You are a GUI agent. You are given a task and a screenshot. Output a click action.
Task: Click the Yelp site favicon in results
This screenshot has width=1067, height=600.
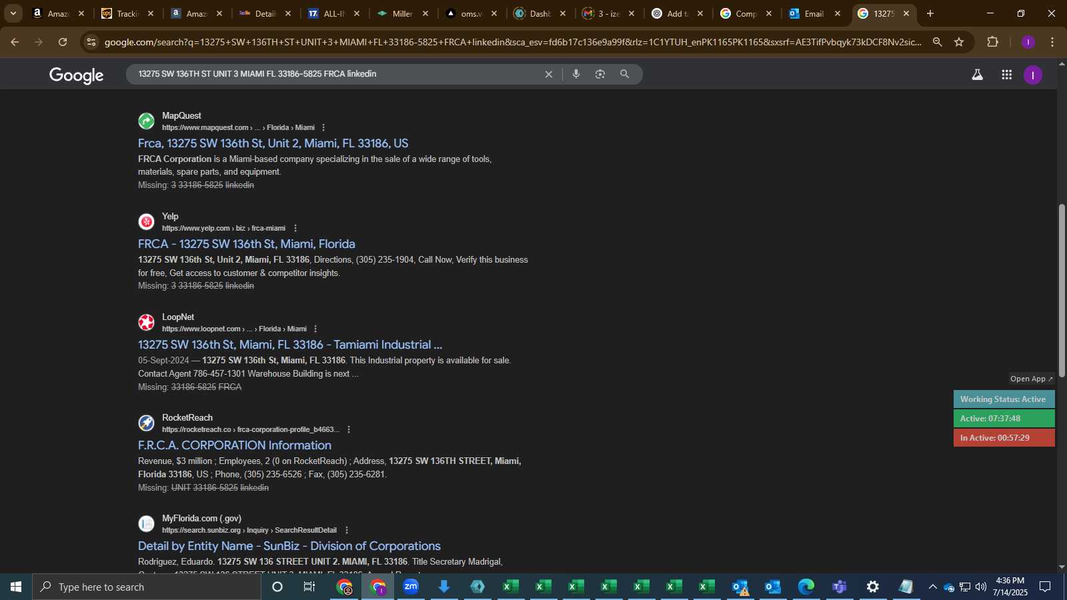(146, 222)
